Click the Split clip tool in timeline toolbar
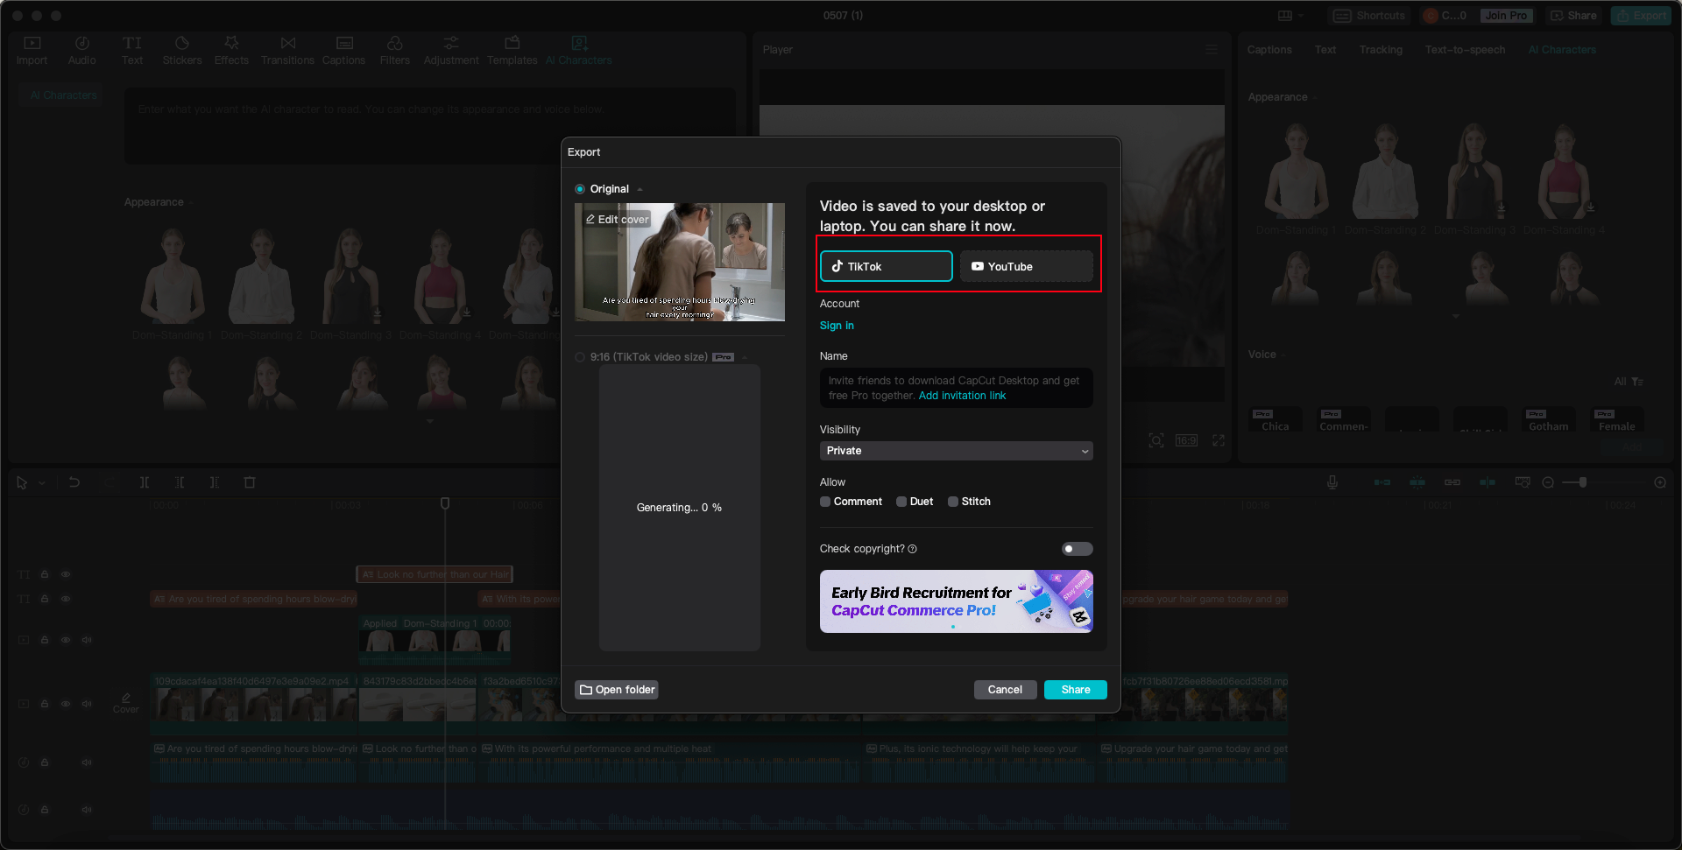 [x=145, y=482]
